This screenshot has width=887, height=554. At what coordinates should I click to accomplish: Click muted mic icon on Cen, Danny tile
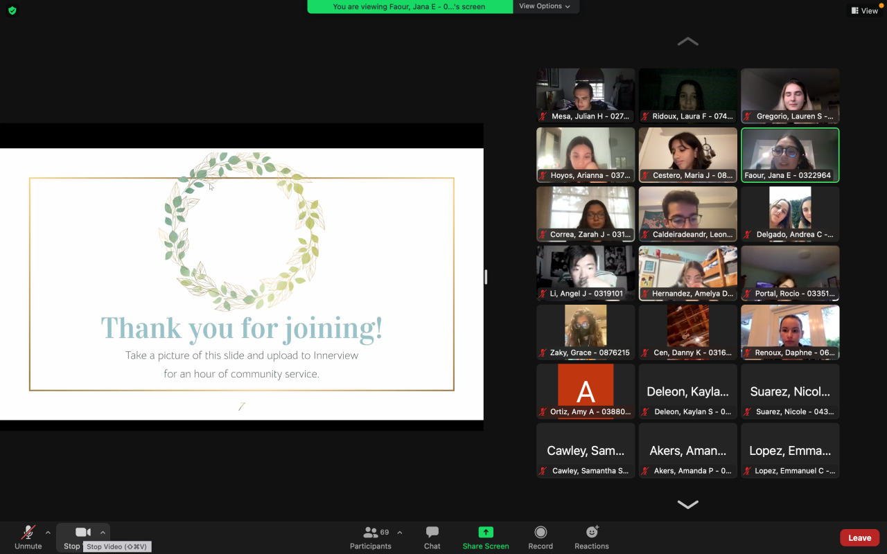tap(646, 353)
